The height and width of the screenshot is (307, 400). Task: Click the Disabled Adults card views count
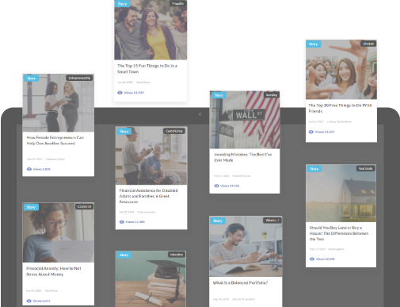tap(135, 222)
